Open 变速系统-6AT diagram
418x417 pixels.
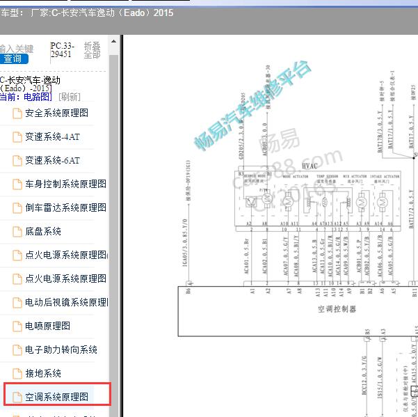click(53, 160)
